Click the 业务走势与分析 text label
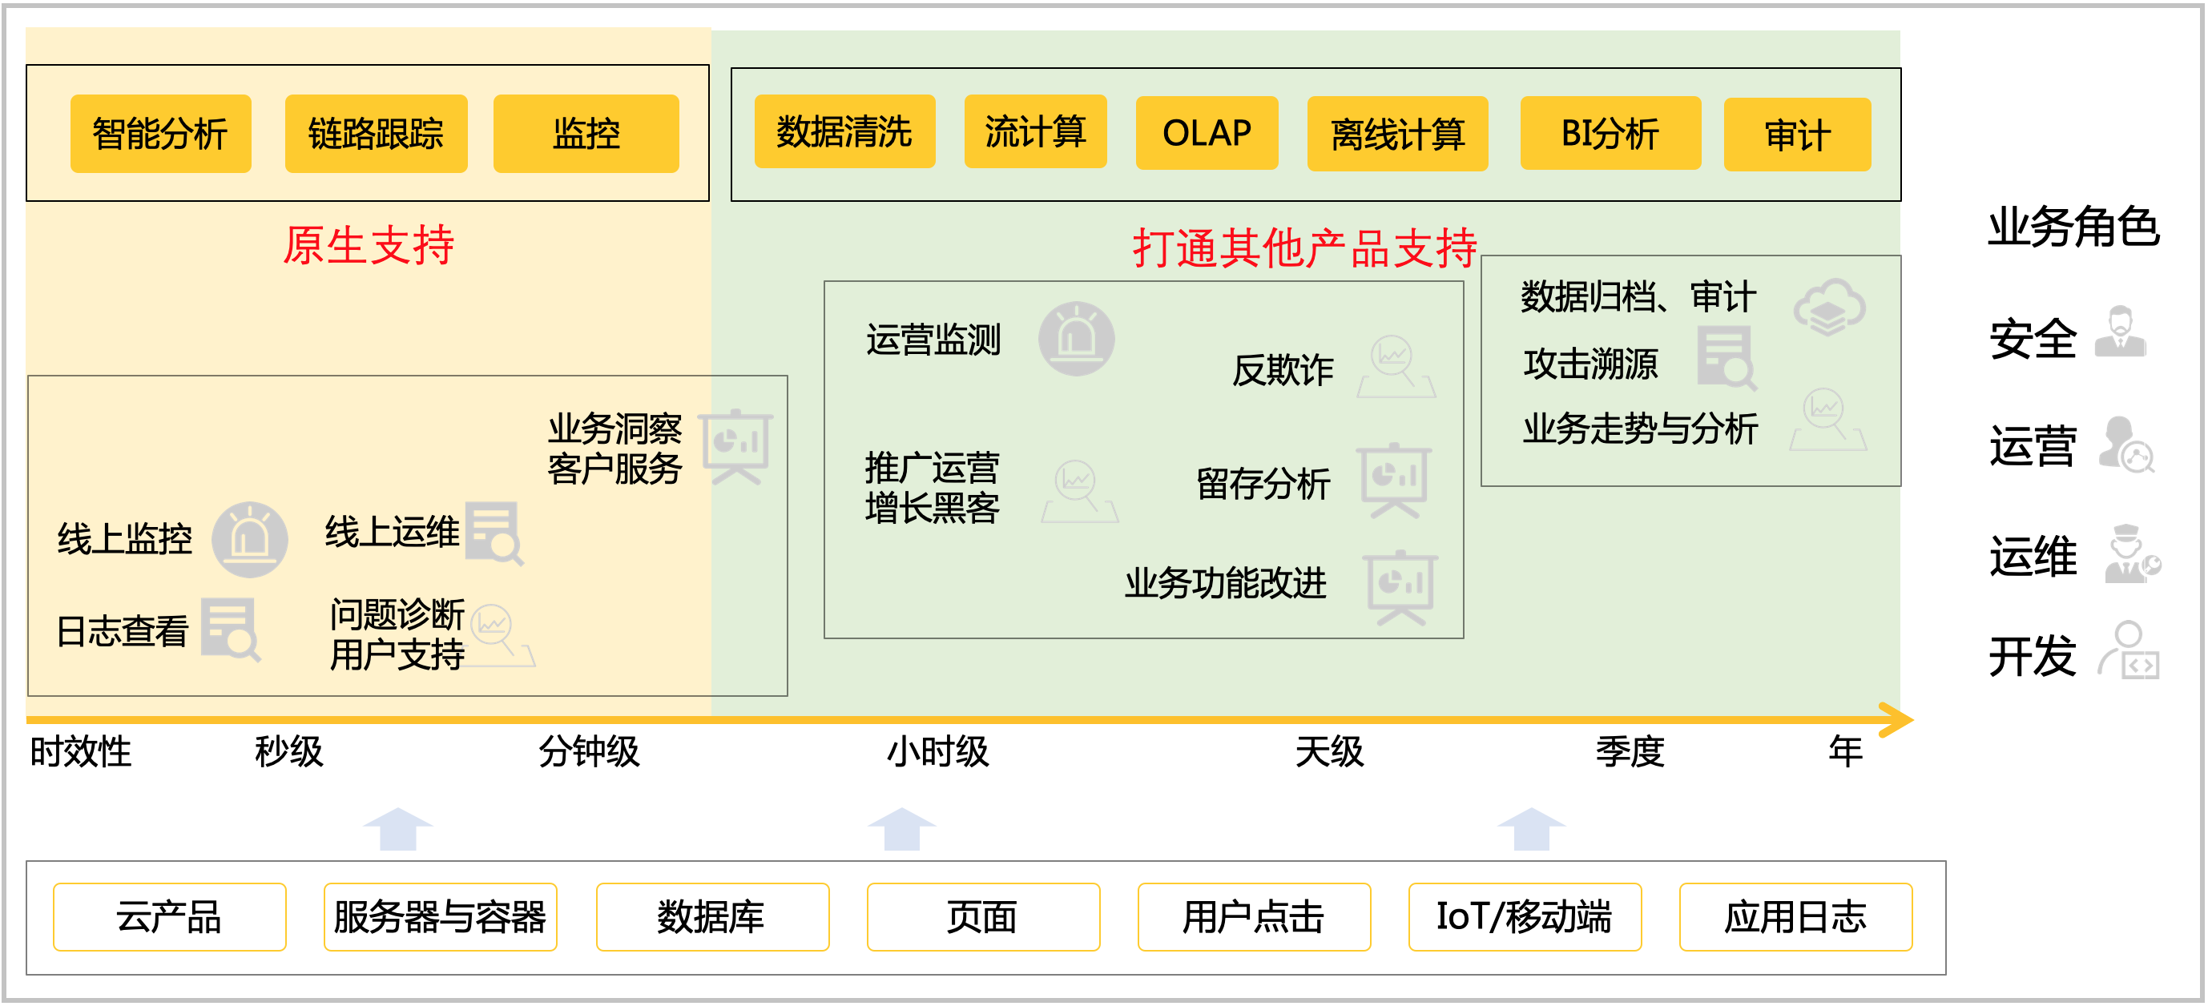 pyautogui.click(x=1641, y=428)
